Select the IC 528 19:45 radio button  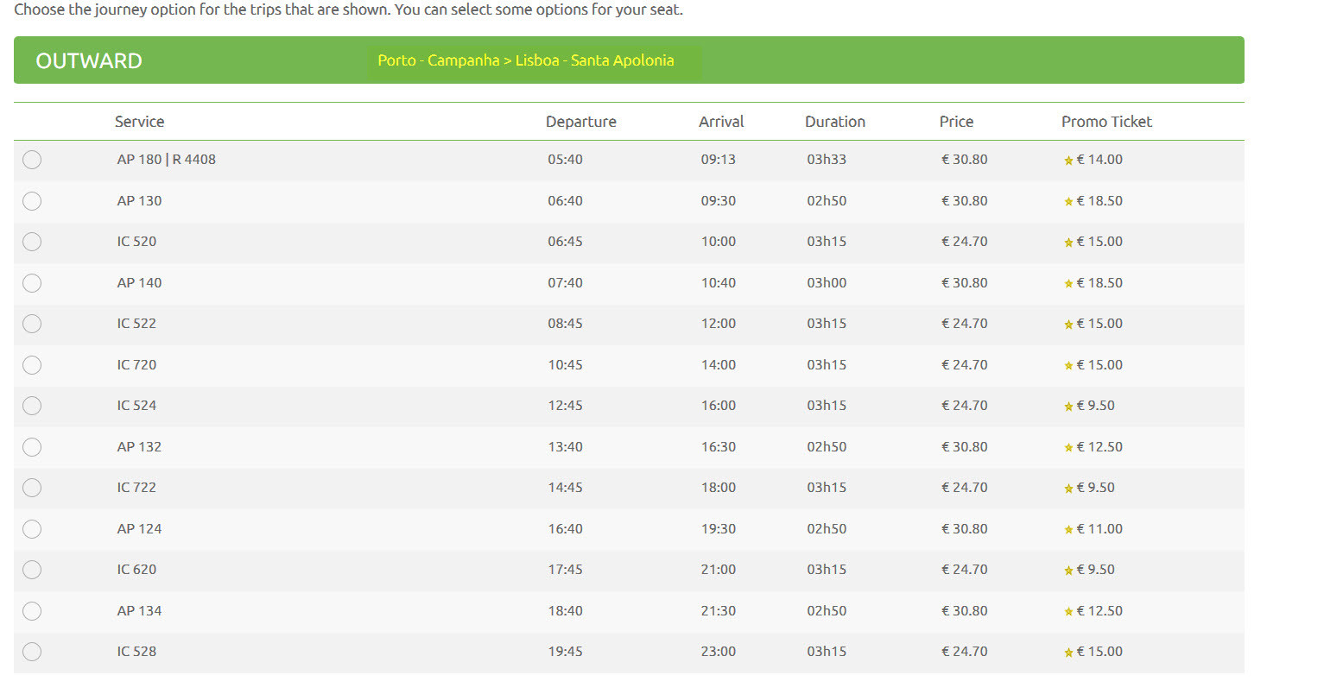[x=32, y=652]
